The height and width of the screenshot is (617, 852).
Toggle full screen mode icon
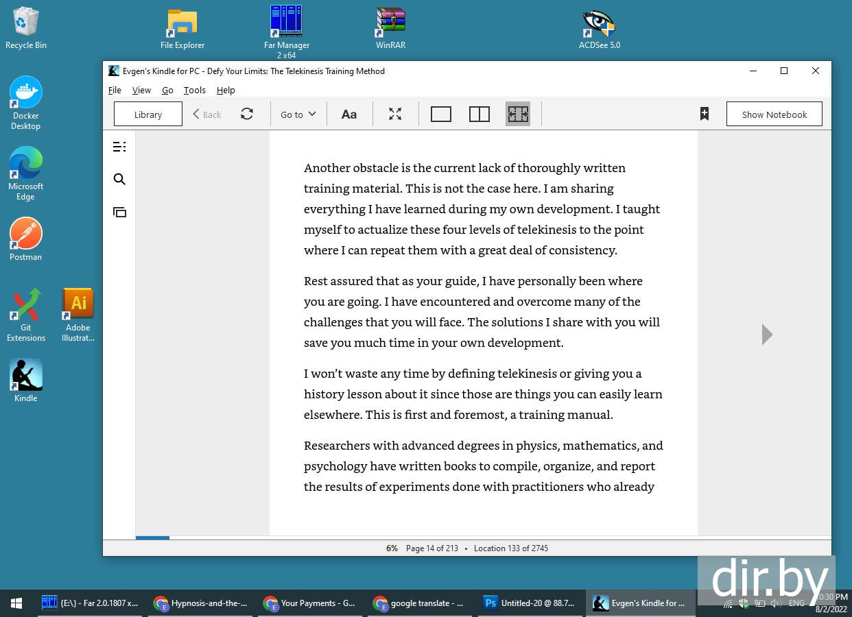click(x=395, y=114)
